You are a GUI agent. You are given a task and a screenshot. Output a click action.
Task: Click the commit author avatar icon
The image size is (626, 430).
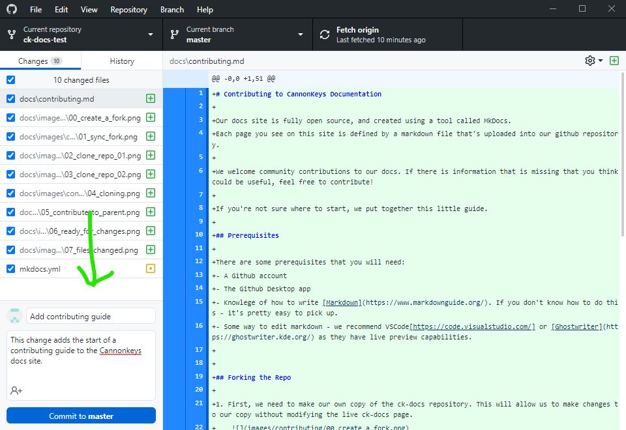click(14, 316)
